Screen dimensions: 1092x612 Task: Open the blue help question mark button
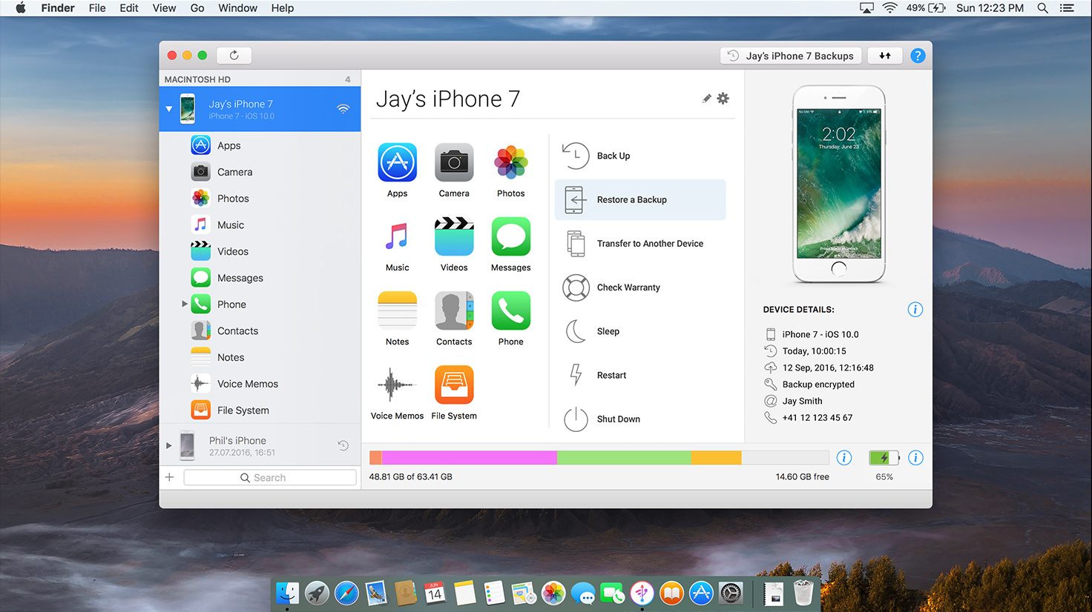(918, 56)
